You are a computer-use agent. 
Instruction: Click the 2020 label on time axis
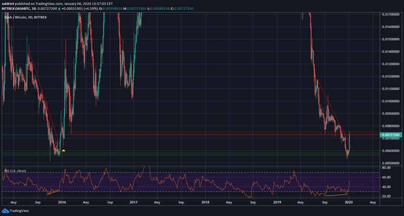point(348,202)
